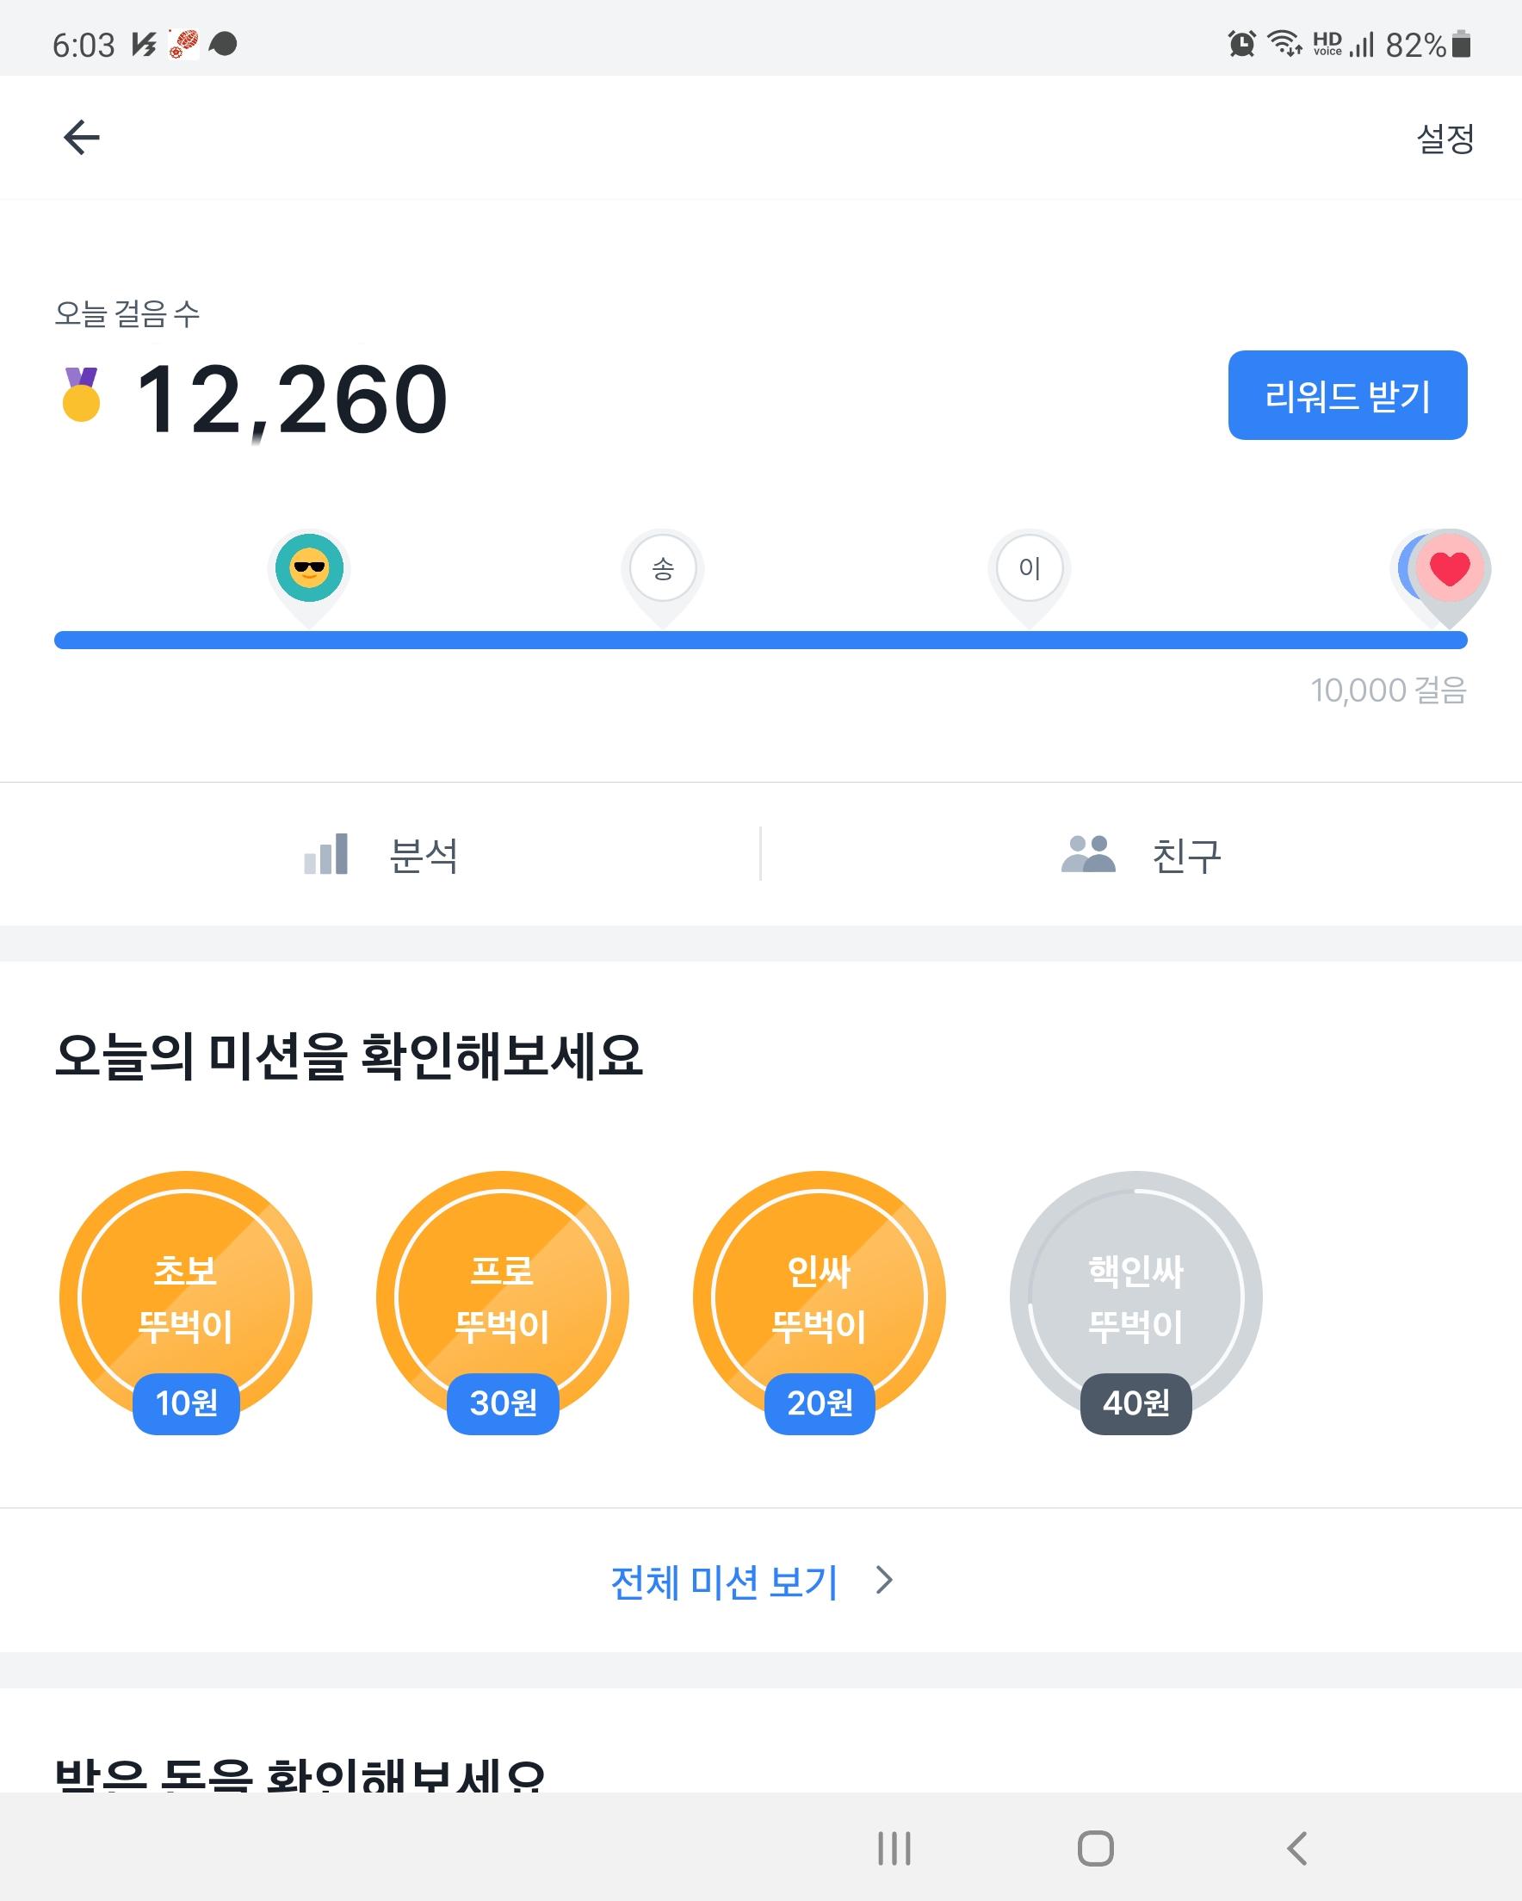Claim the 초보 뚜벅이 10원 mission
The height and width of the screenshot is (1901, 1522).
coord(185,1298)
